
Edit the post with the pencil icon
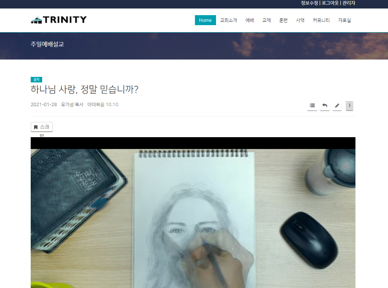point(337,105)
